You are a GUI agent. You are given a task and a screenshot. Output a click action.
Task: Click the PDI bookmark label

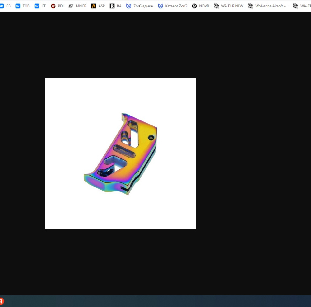[x=61, y=6]
